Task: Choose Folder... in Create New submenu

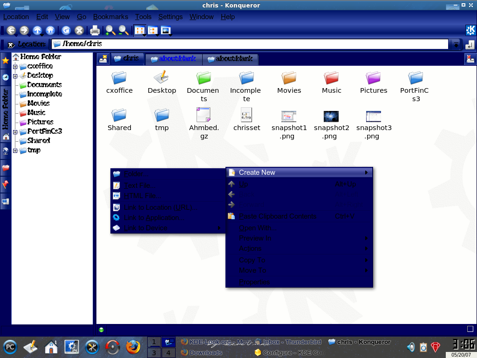Action: coord(168,174)
